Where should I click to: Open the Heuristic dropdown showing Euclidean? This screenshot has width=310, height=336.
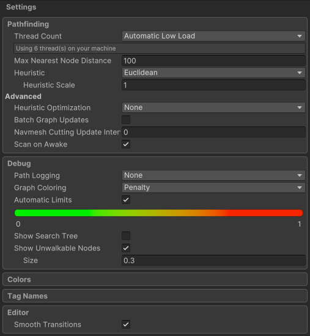point(213,73)
